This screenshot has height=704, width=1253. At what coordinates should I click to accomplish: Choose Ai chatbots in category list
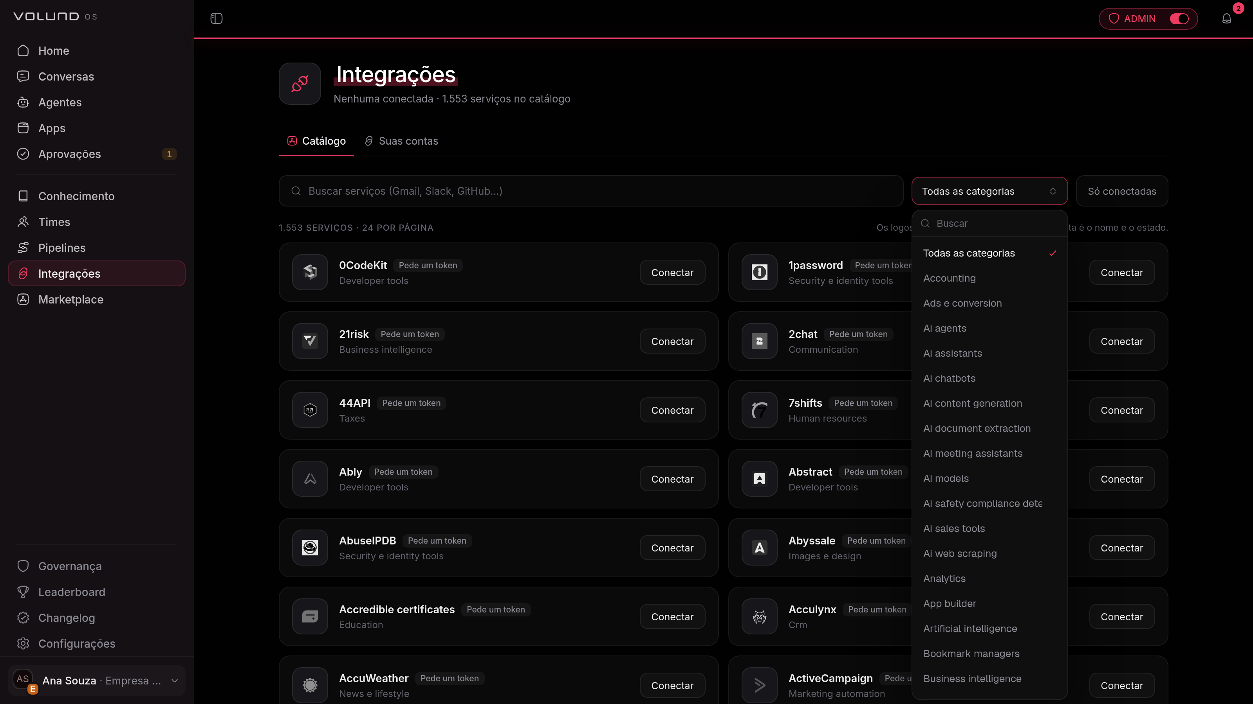[989, 378]
